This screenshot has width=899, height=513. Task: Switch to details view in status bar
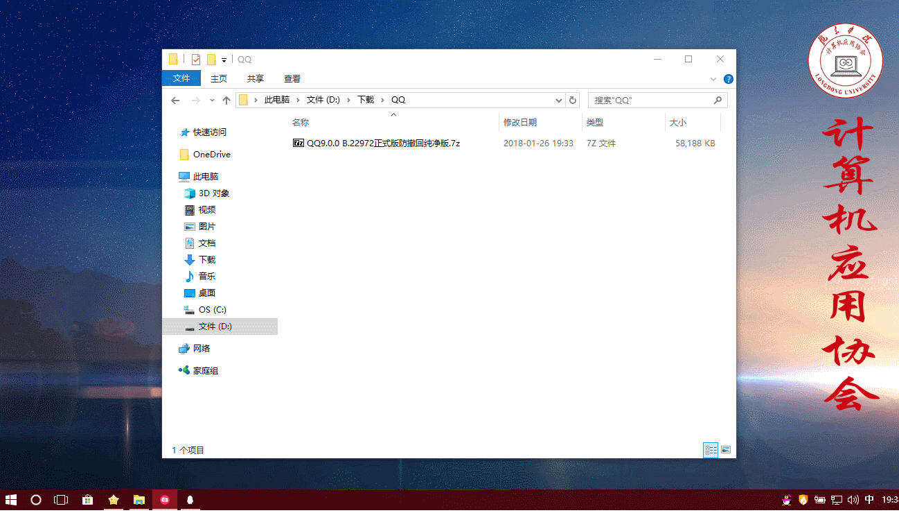pyautogui.click(x=711, y=450)
